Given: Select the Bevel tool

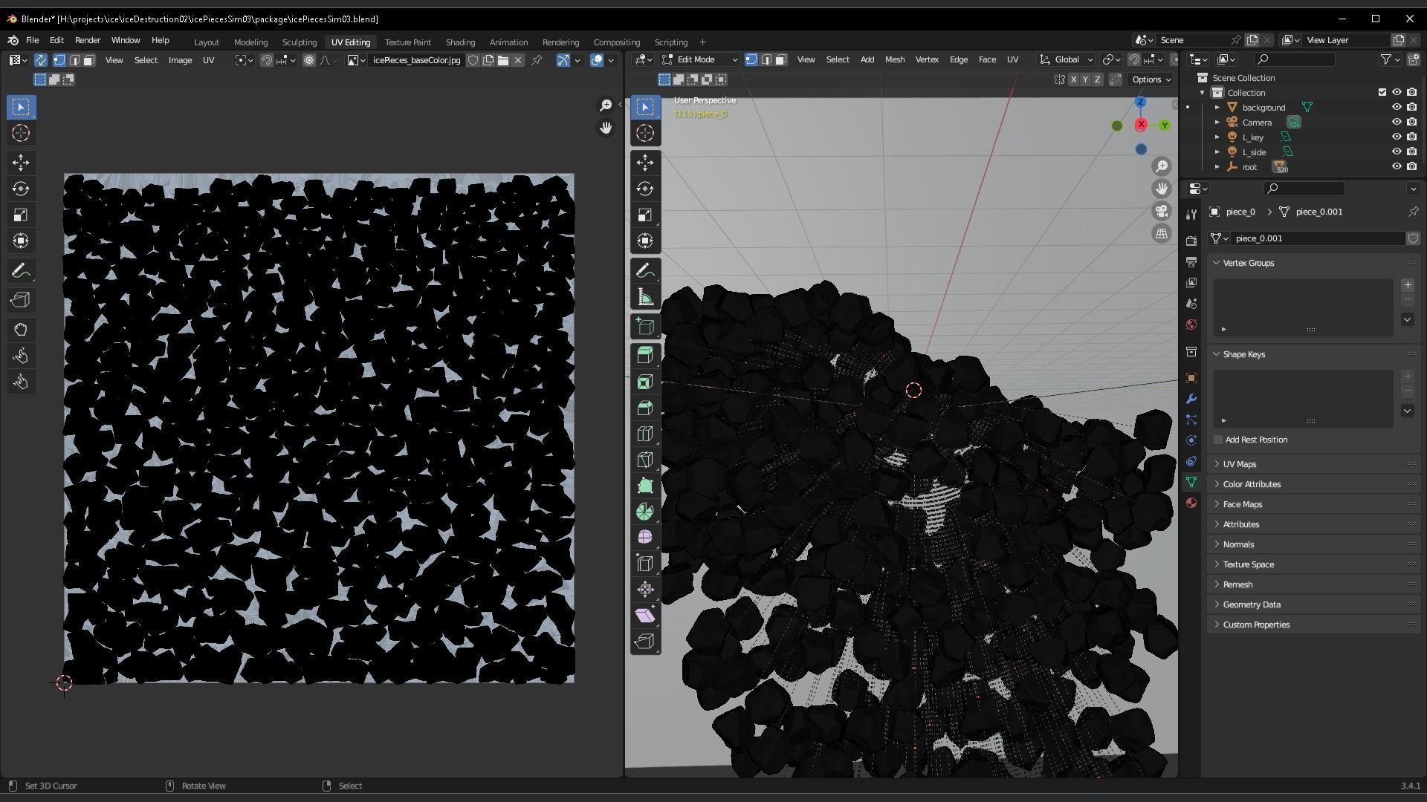Looking at the screenshot, I should pos(645,408).
